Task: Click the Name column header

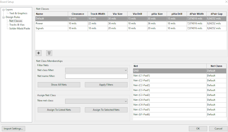Action: [52, 14]
